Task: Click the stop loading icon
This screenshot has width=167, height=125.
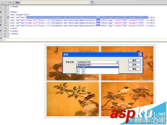Action: (10, 2)
